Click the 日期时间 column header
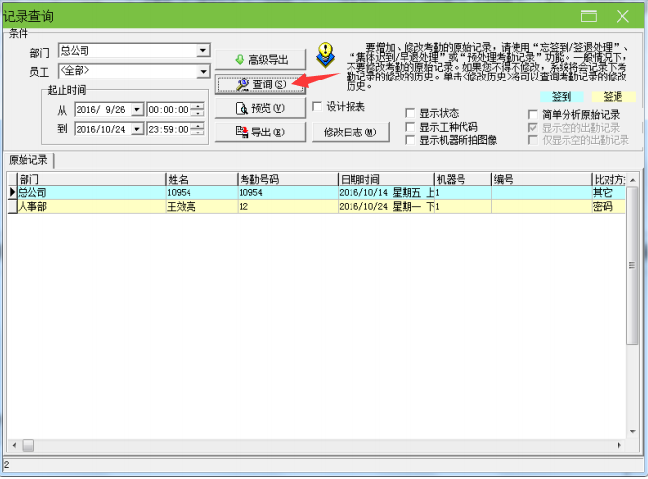The width and height of the screenshot is (648, 479). [x=386, y=179]
